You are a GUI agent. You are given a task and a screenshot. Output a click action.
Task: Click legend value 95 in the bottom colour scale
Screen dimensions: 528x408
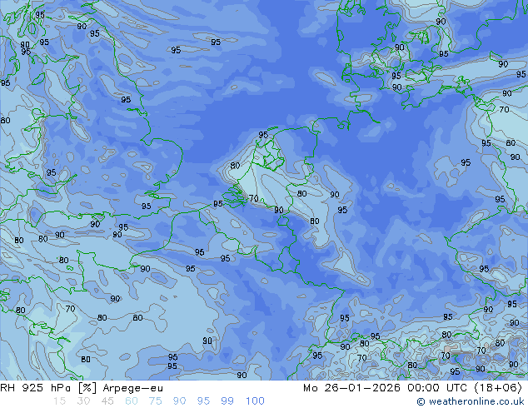point(203,401)
